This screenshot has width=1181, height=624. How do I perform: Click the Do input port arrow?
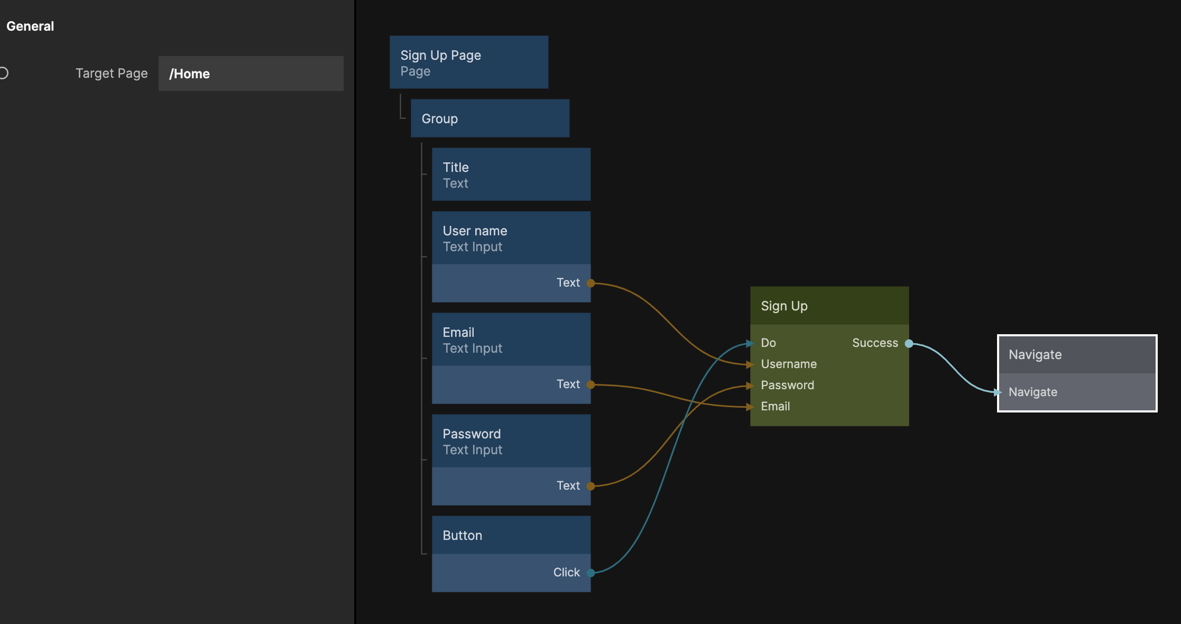coord(750,343)
